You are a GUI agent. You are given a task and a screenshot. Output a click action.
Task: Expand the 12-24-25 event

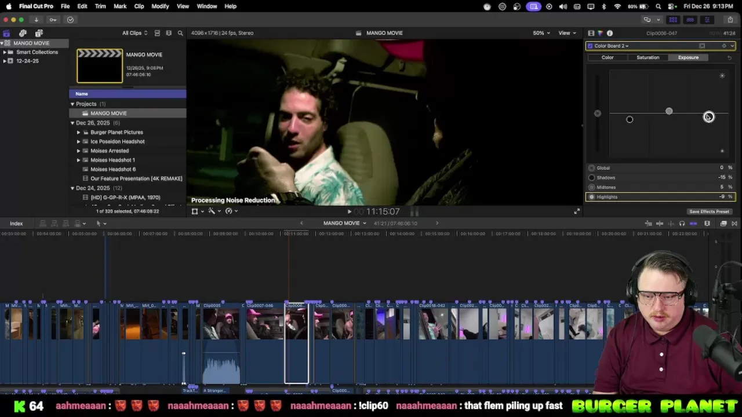(x=5, y=61)
